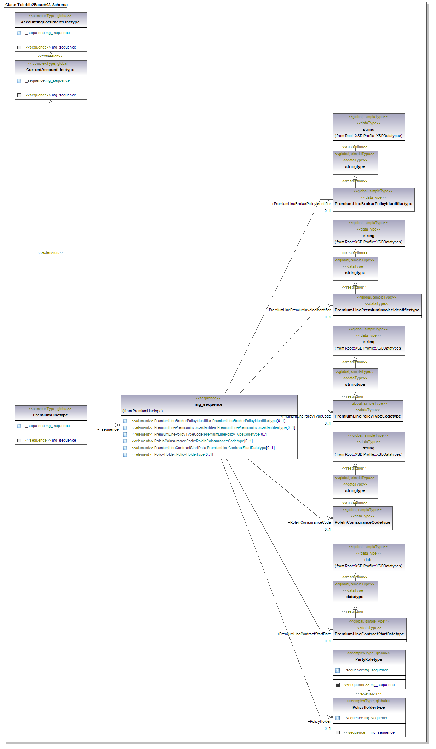Select the PremiumLineBrokerPolicyIdentifier element icon in mg_sequence
The image size is (436, 749).
tap(125, 421)
